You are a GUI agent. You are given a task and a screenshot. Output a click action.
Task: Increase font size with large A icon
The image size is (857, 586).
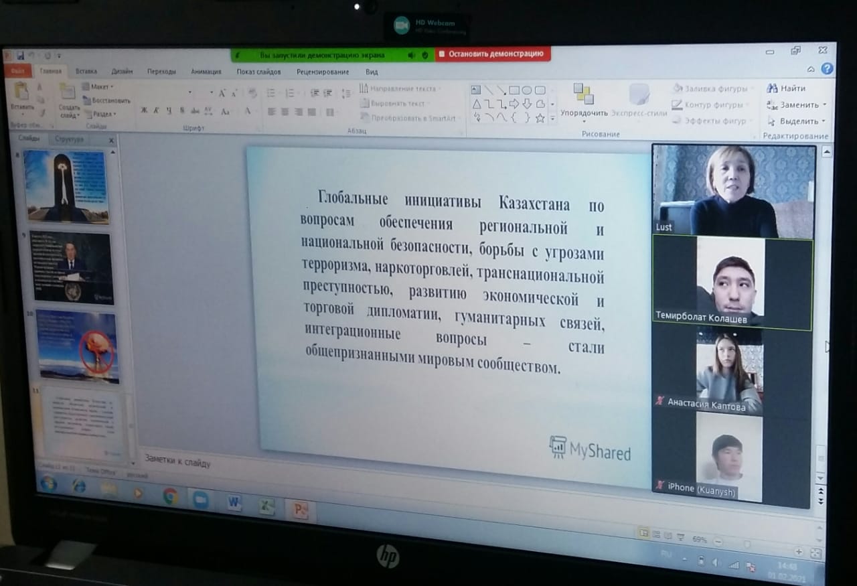pos(222,93)
